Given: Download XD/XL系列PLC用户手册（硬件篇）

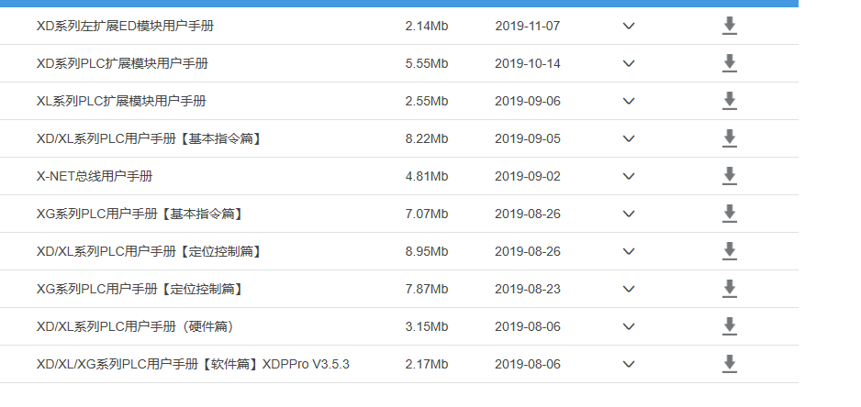Looking at the screenshot, I should (730, 326).
